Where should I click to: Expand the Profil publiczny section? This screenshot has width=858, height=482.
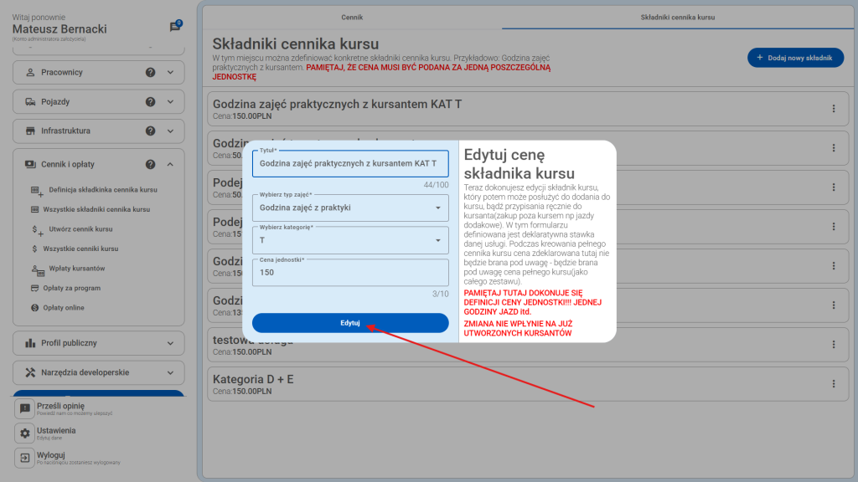[99, 343]
